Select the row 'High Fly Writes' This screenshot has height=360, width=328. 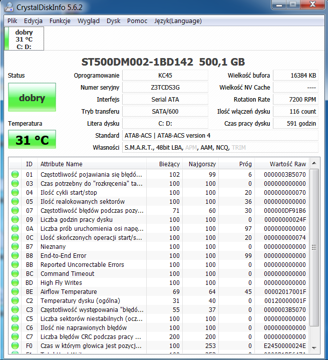click(x=159, y=282)
